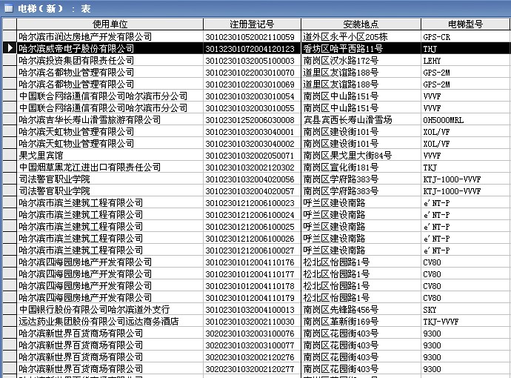
Task: Click registration number 30102301022003010069
Action: 252,84
